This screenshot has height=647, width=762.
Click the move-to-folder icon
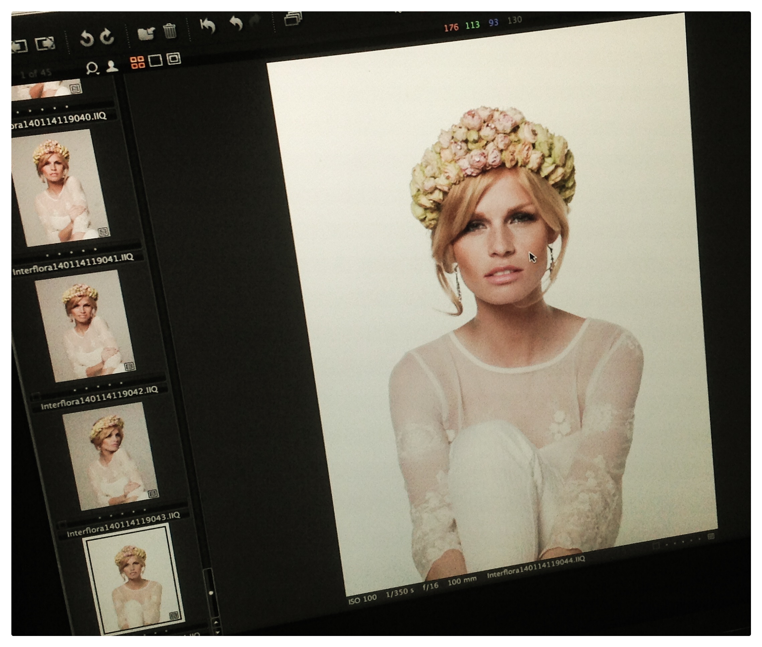146,33
